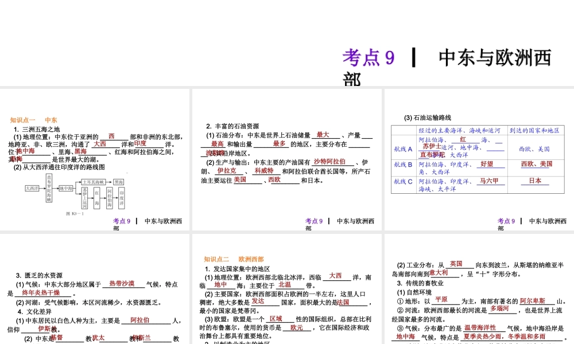Select the red answer 西欧、美国
The width and height of the screenshot is (574, 344).
[536, 165]
